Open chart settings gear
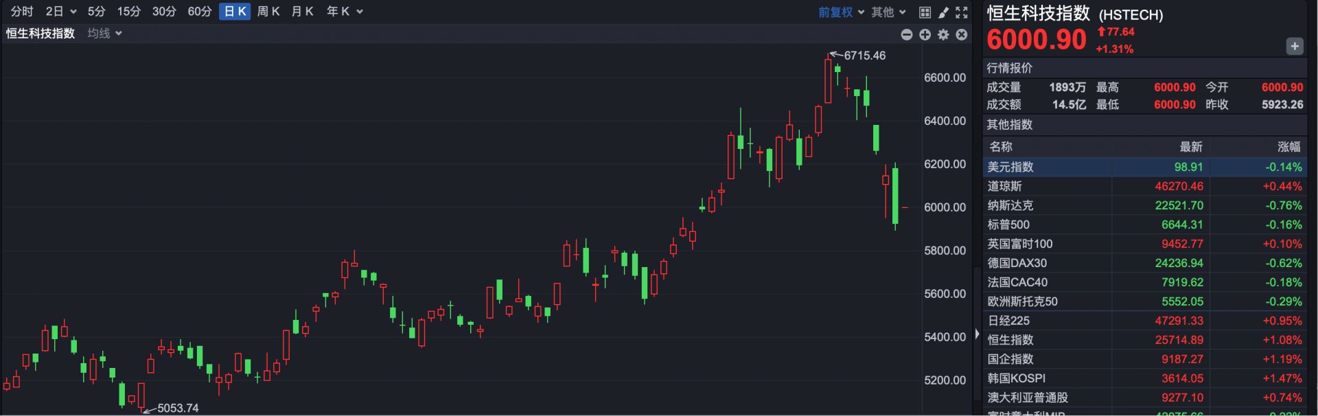Viewport: 1318px width, 416px height. [x=943, y=34]
